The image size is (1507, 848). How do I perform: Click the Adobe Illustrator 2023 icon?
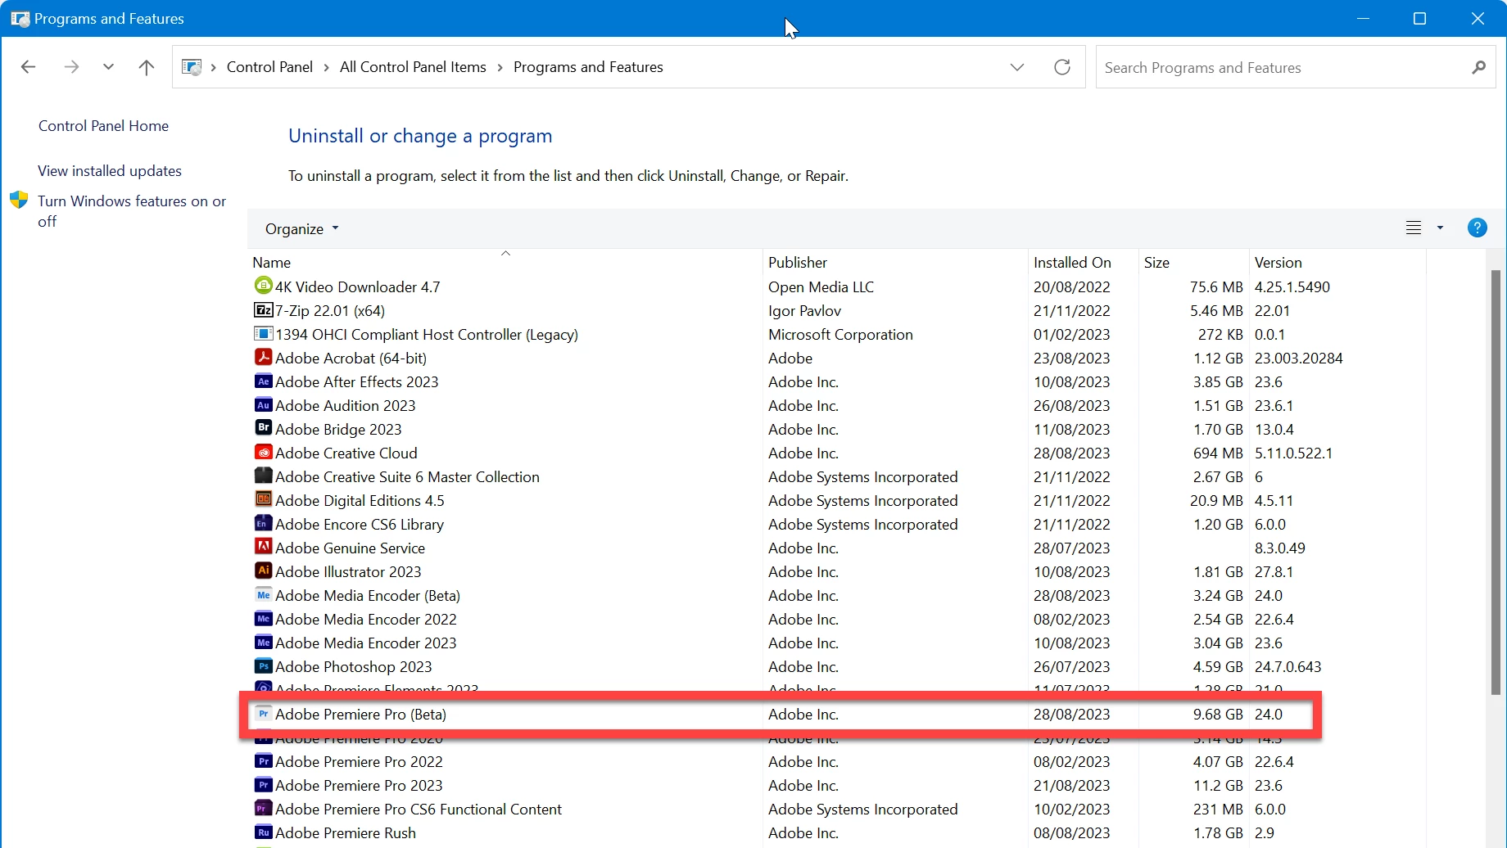[263, 571]
